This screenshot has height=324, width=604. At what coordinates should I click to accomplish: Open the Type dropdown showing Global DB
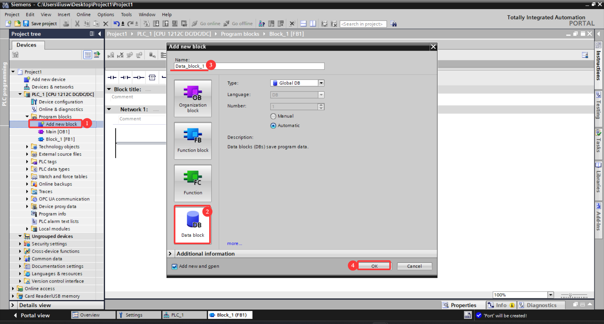point(321,83)
